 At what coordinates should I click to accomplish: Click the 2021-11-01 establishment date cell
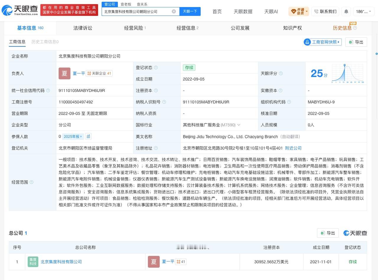pyautogui.click(x=321, y=262)
